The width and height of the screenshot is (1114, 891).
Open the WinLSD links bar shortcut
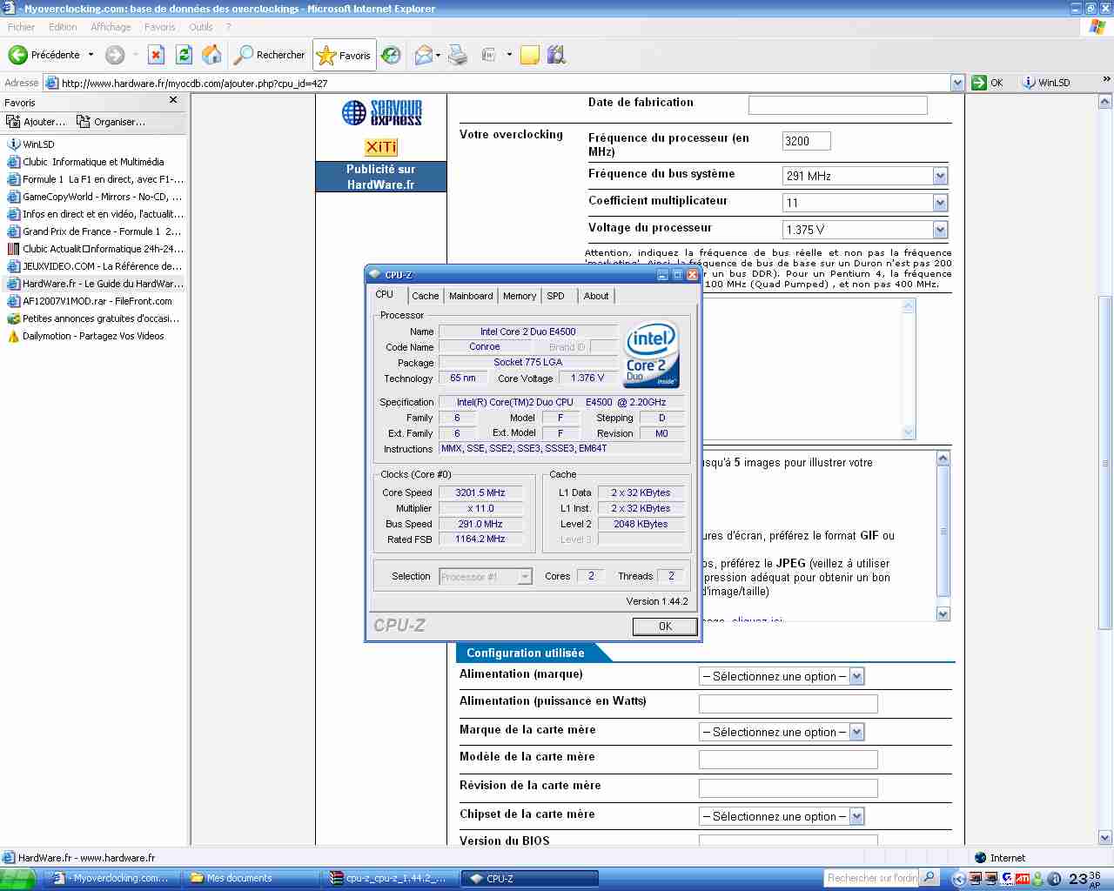(x=1046, y=83)
